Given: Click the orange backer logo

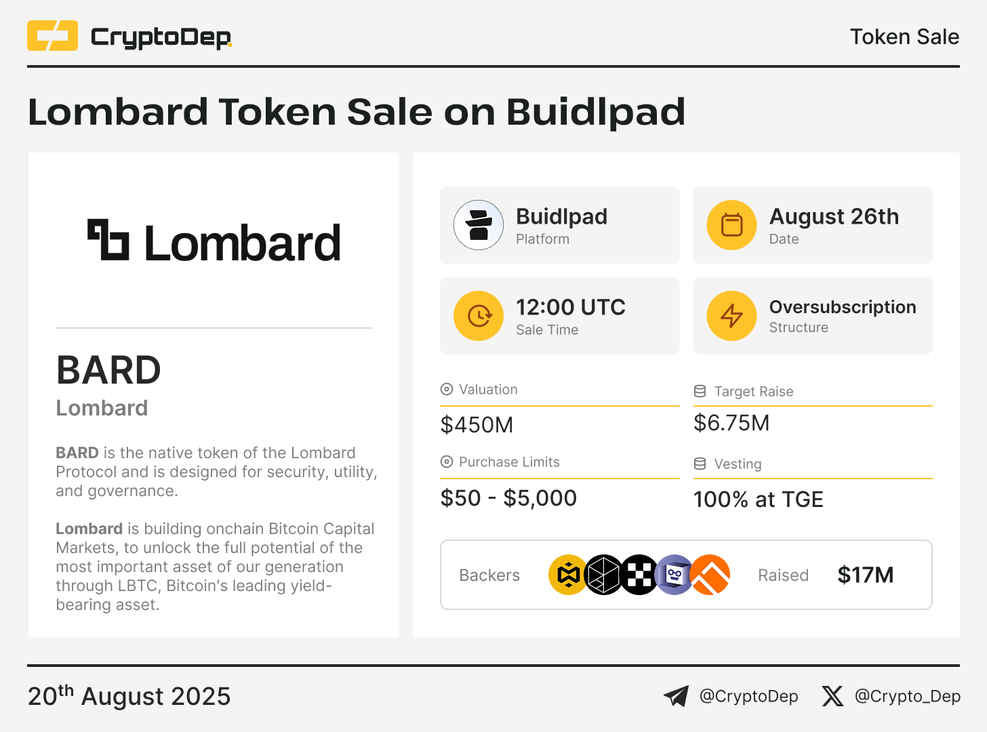Looking at the screenshot, I should point(710,575).
